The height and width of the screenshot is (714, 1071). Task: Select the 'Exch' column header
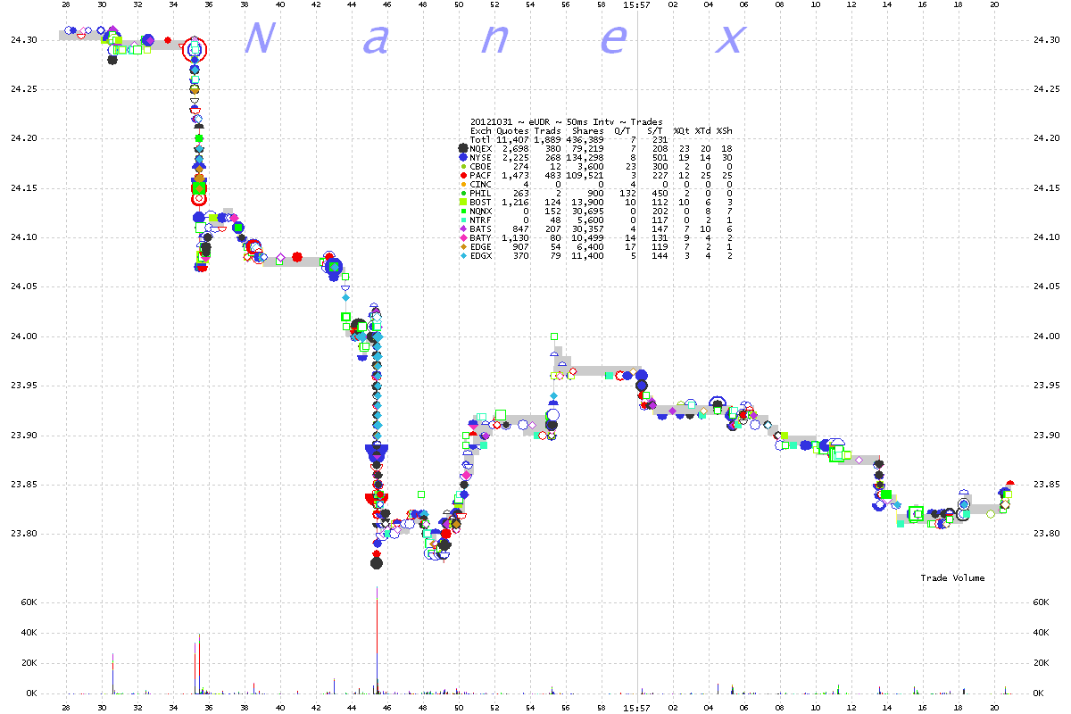[x=481, y=130]
